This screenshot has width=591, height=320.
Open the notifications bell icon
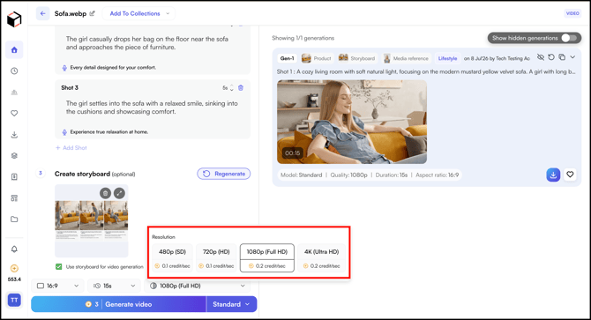(x=14, y=249)
